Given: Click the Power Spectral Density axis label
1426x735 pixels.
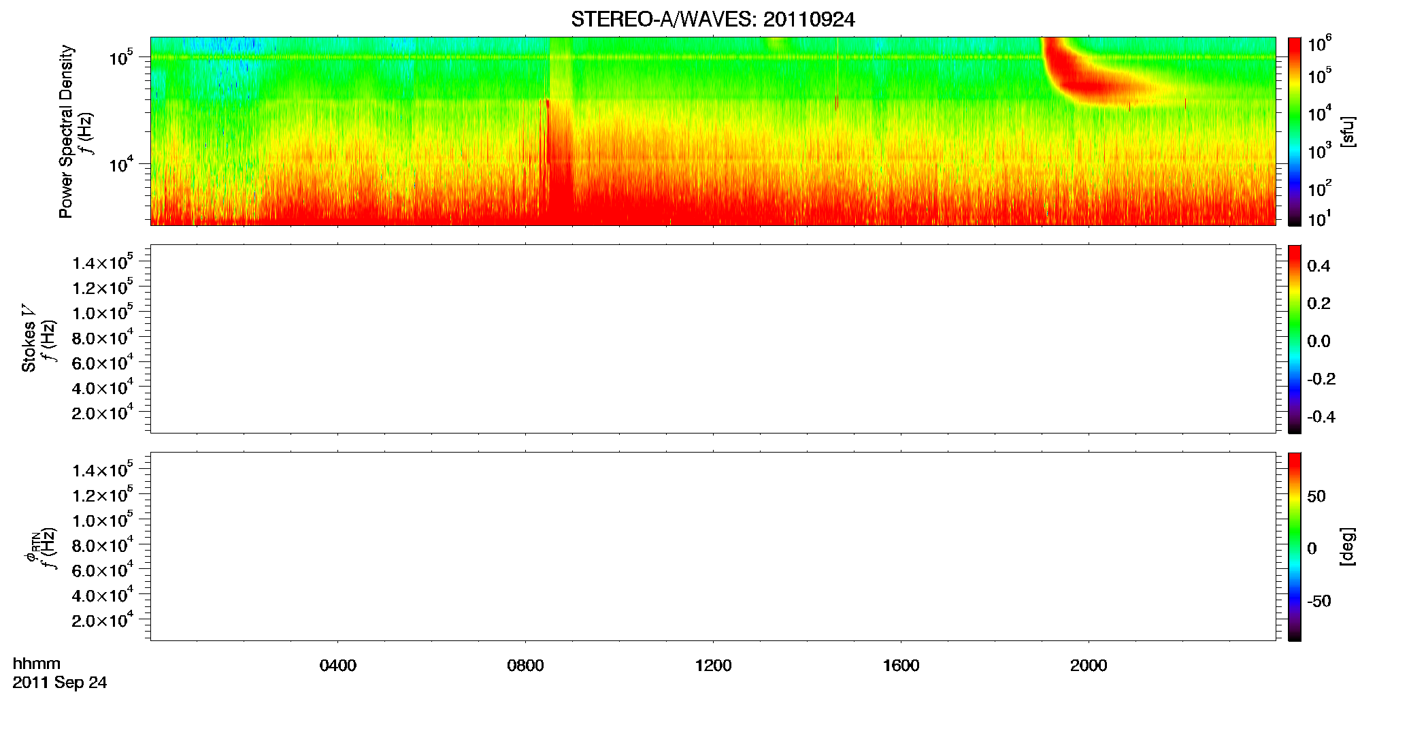Looking at the screenshot, I should coord(66,131).
